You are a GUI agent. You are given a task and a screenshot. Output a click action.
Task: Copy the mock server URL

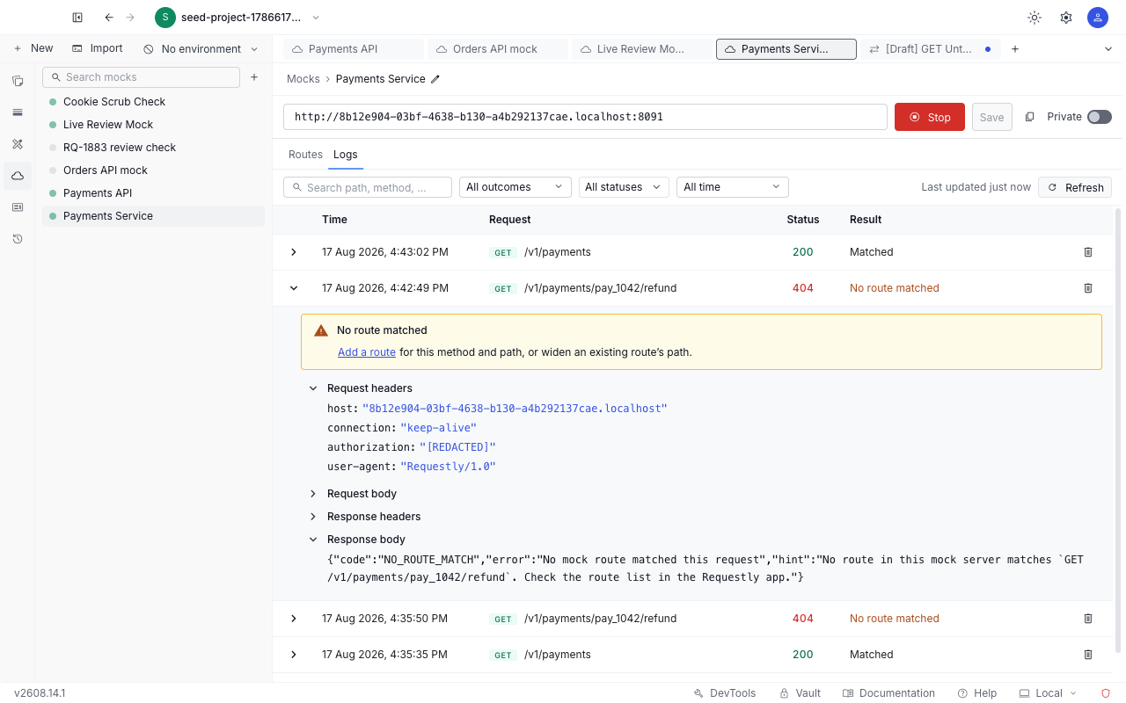tap(1029, 117)
